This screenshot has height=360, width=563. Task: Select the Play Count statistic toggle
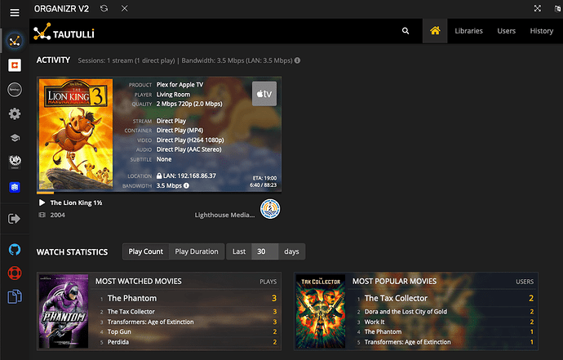point(146,251)
